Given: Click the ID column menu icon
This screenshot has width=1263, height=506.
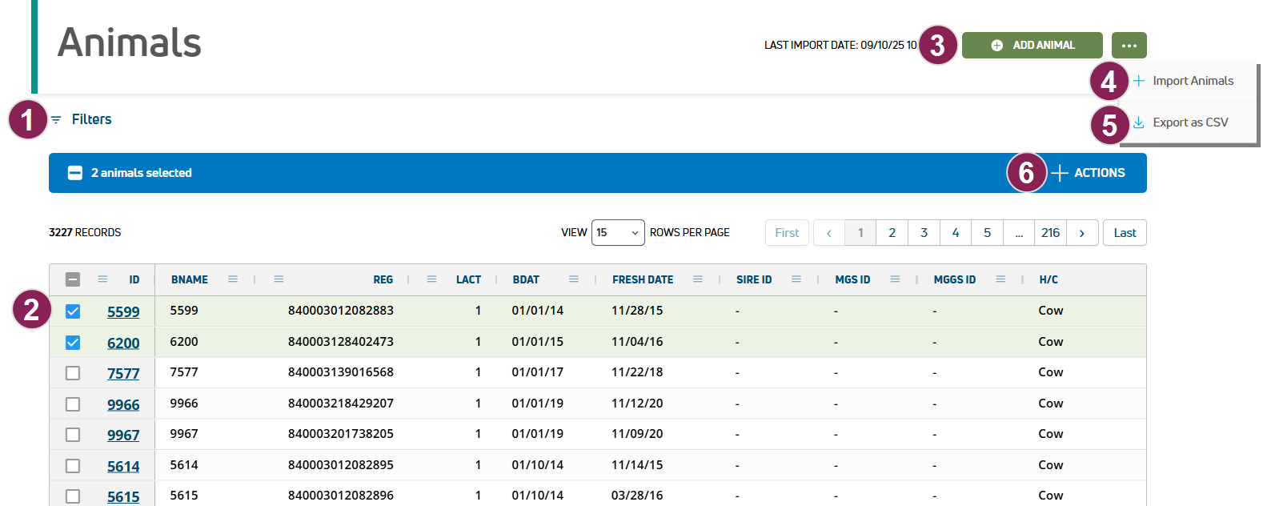Looking at the screenshot, I should [x=102, y=279].
